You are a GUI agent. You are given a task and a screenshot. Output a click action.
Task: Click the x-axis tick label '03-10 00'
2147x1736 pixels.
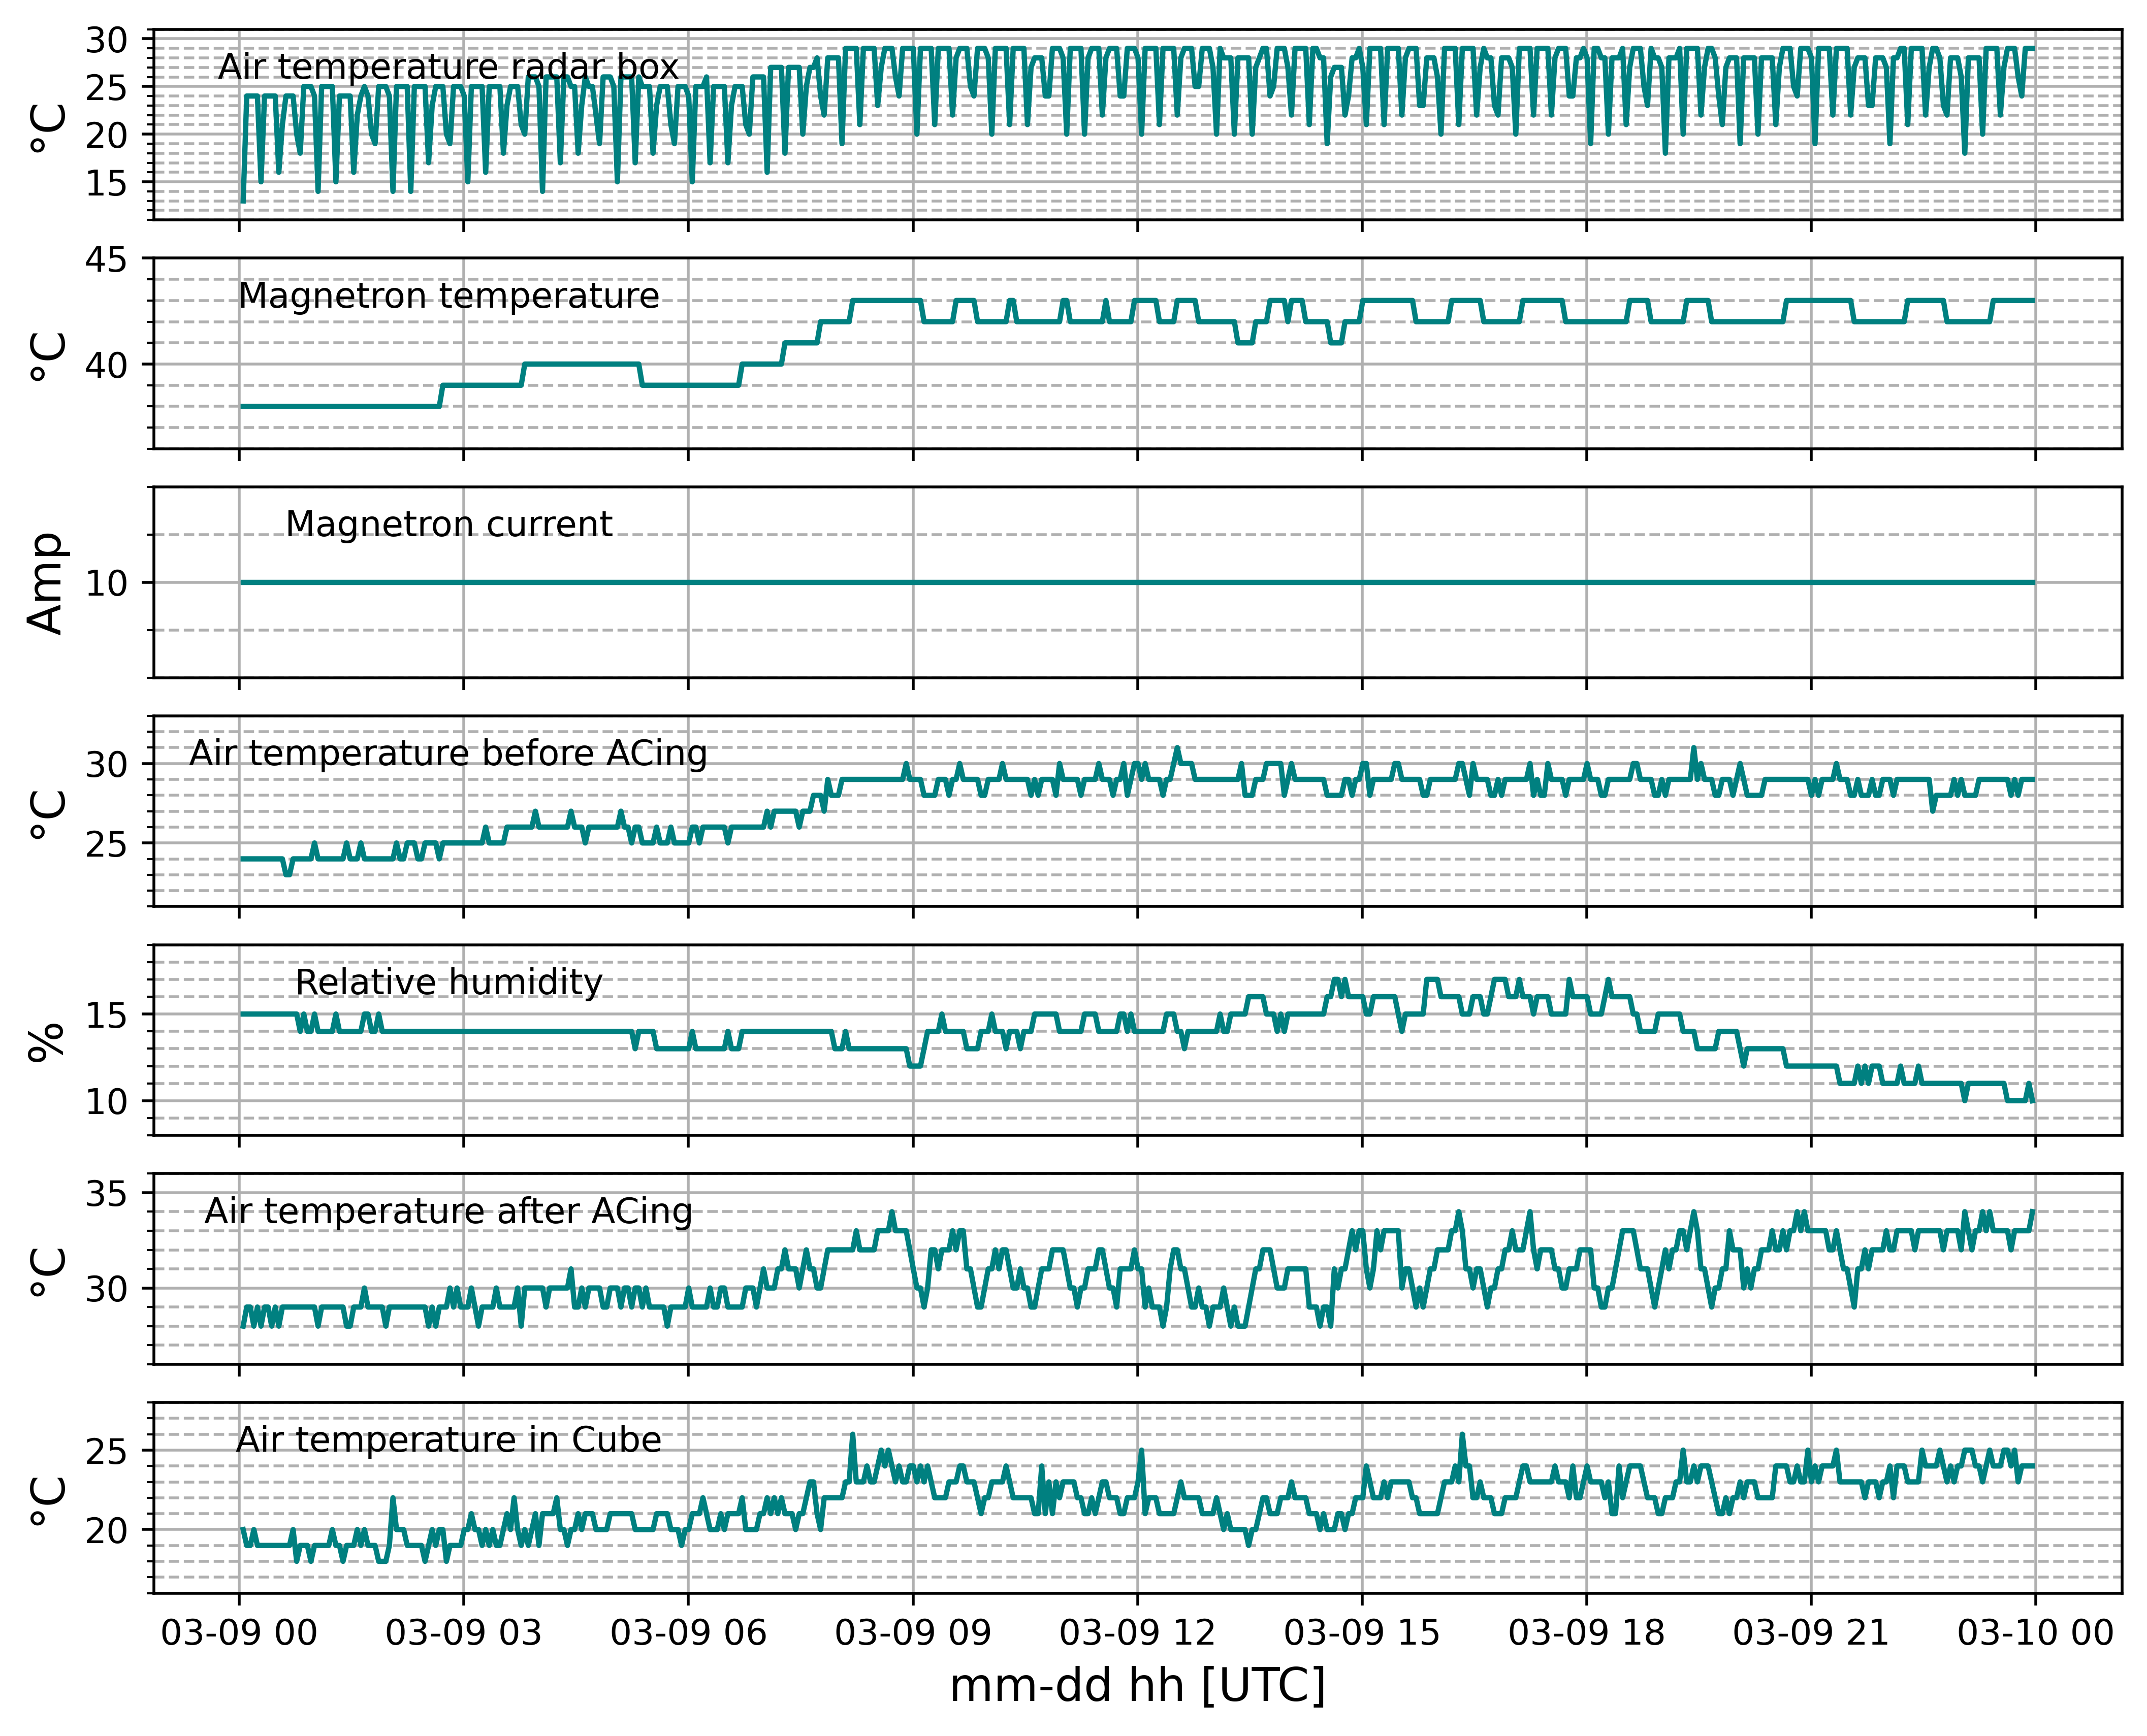2035,1633
